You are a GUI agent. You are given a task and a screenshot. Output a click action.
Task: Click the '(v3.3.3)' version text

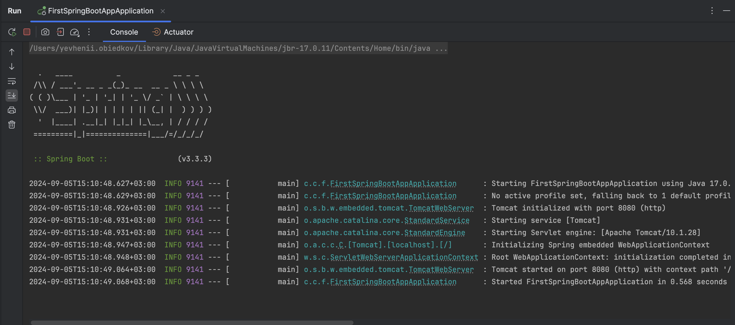[x=195, y=159]
